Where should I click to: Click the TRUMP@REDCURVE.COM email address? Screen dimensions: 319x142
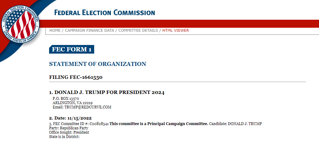[87, 107]
